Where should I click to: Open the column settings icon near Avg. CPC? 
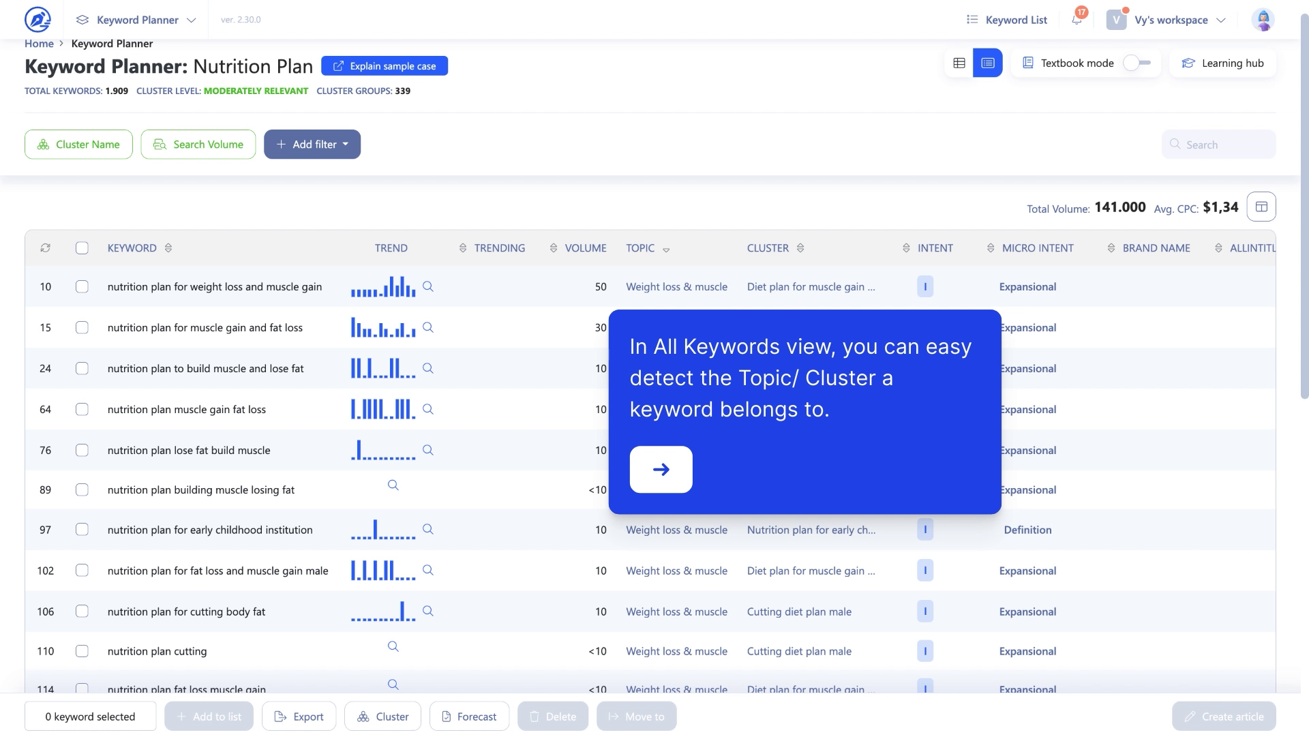tap(1261, 207)
